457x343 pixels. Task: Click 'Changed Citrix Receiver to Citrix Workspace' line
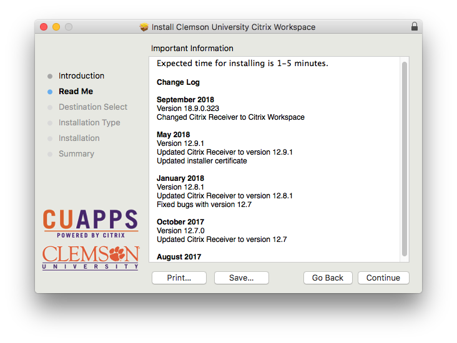230,117
